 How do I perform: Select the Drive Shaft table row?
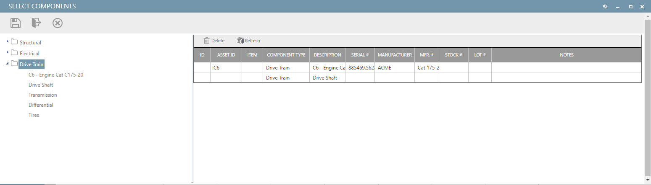coord(324,78)
